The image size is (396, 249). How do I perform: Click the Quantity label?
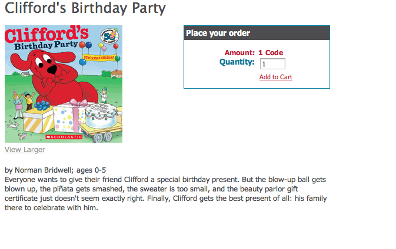237,62
